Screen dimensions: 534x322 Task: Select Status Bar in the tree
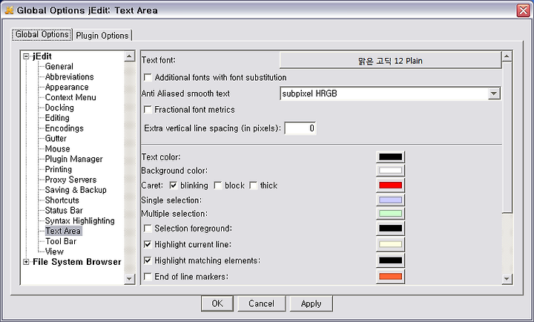point(64,210)
